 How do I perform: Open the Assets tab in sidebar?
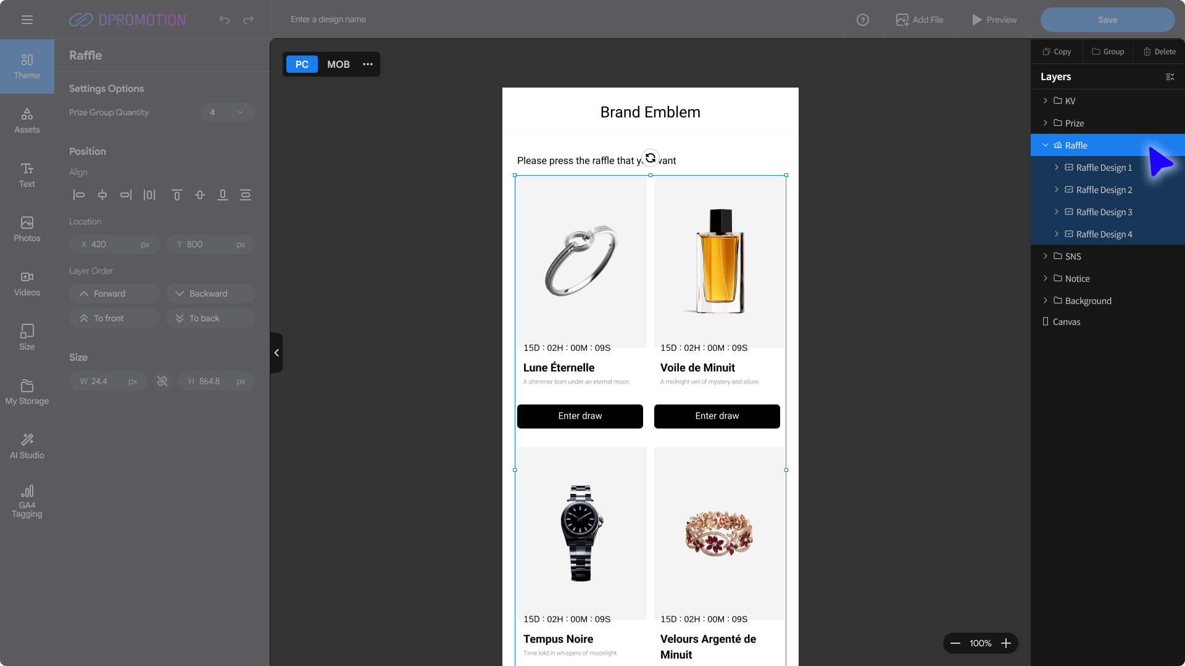click(x=27, y=120)
